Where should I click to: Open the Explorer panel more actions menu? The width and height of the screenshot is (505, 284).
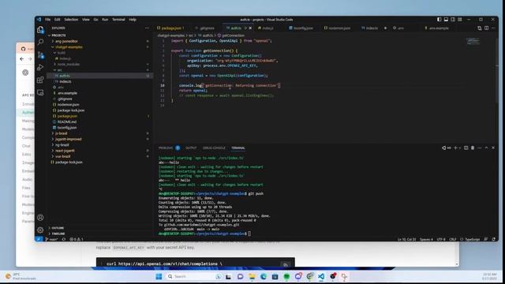click(148, 28)
